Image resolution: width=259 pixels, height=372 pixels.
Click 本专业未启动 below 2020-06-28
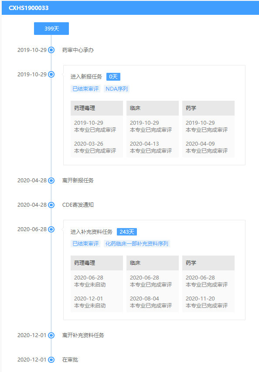coord(90,285)
